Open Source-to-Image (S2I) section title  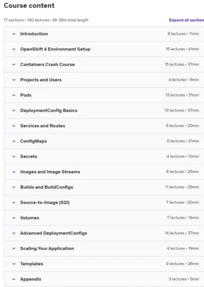pyautogui.click(x=45, y=202)
